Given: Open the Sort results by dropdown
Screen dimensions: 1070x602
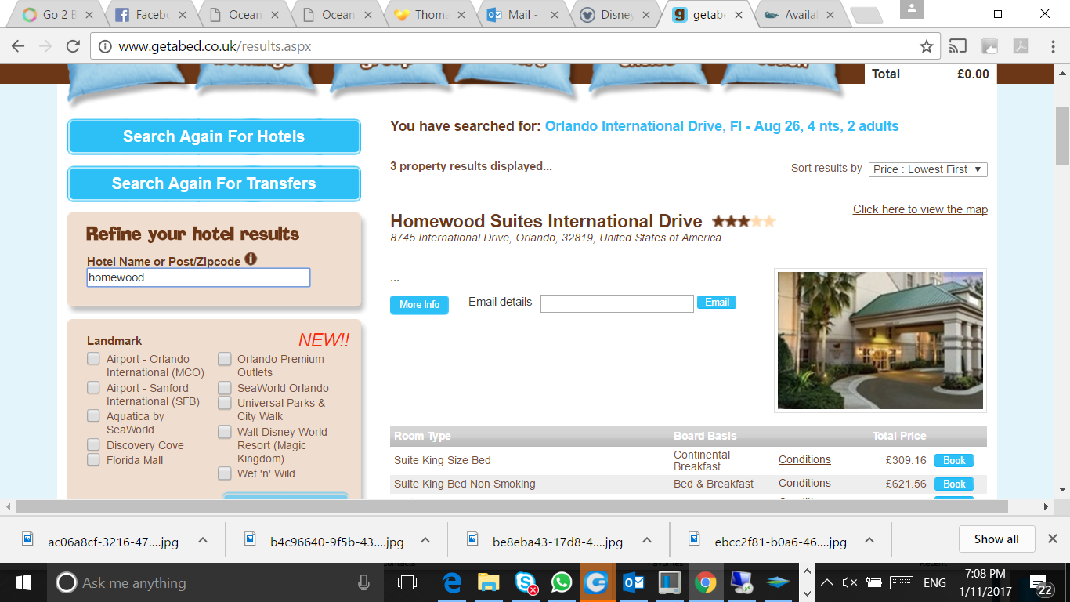Looking at the screenshot, I should coord(927,169).
